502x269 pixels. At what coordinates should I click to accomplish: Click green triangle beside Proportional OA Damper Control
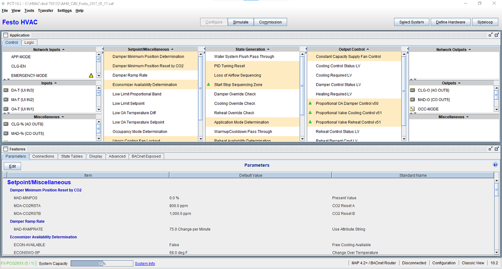[310, 103]
